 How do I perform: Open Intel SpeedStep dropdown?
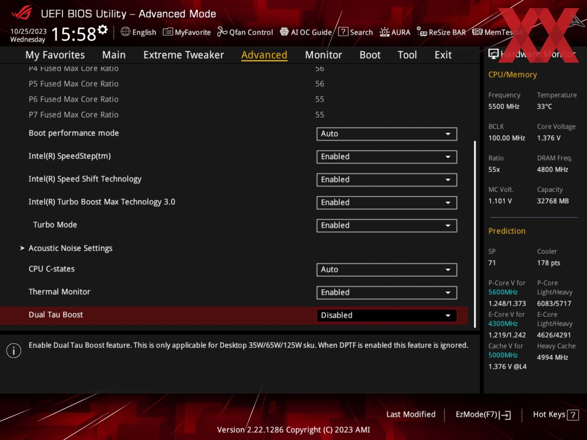pos(387,157)
